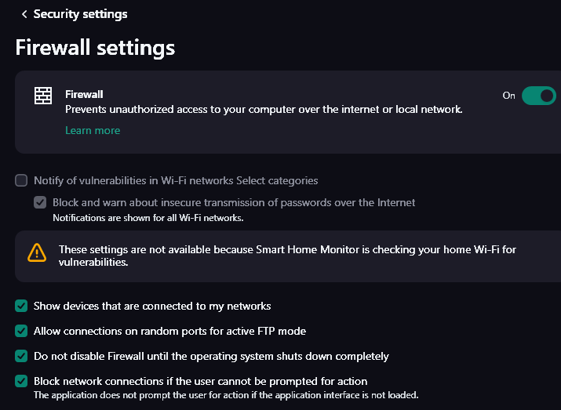Go back to Security settings
Image resolution: width=561 pixels, height=410 pixels.
[x=80, y=14]
